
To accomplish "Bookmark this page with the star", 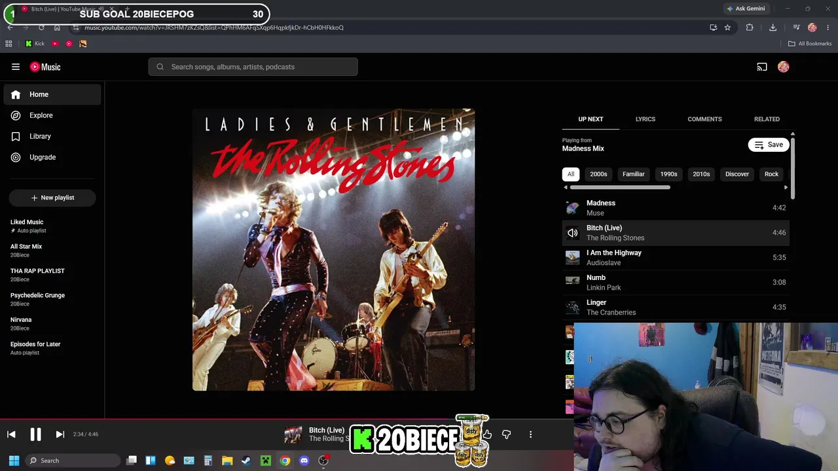I will point(727,27).
